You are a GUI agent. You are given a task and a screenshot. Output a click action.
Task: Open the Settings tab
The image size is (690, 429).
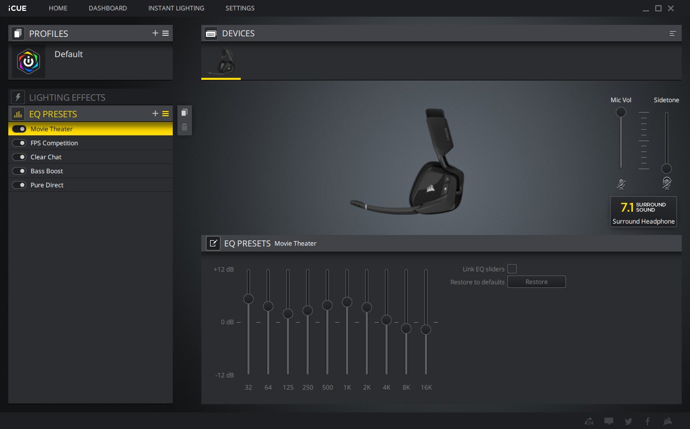click(240, 8)
